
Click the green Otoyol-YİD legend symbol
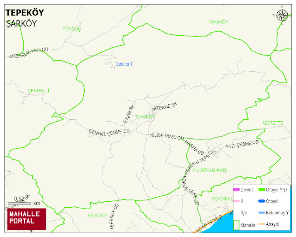pos(261,190)
